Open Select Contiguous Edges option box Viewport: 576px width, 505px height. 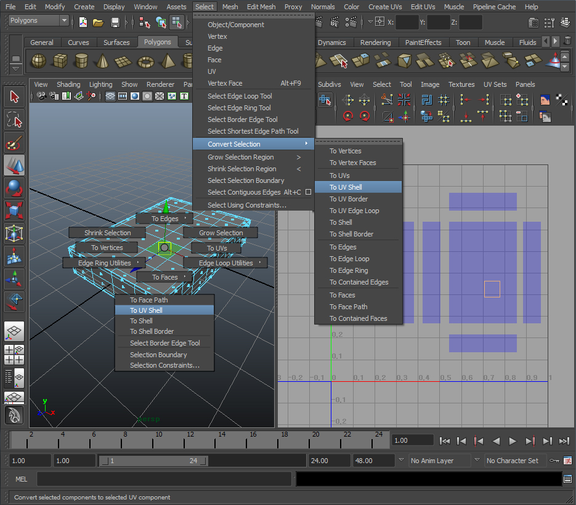coord(309,192)
